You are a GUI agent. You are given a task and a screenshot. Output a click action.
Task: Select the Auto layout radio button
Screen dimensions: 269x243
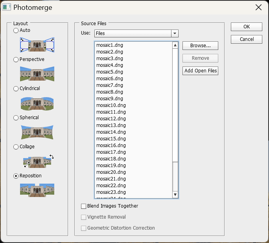pyautogui.click(x=16, y=30)
